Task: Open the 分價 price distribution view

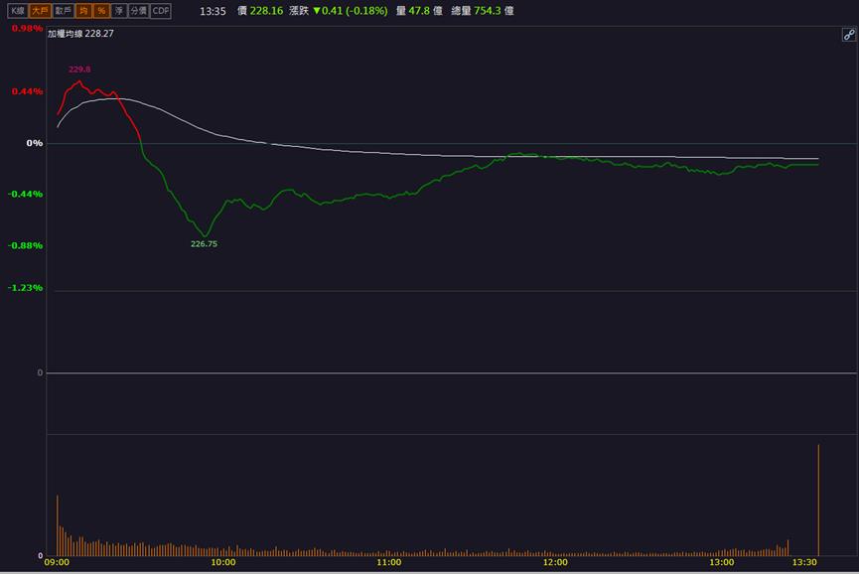Action: [139, 10]
